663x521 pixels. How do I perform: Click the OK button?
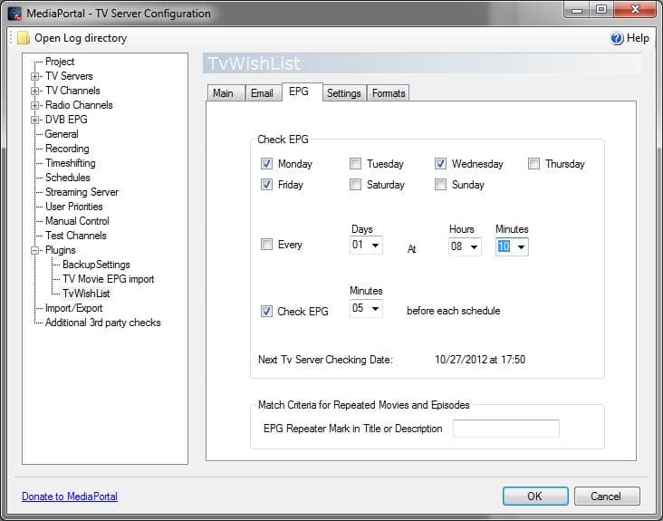[535, 496]
